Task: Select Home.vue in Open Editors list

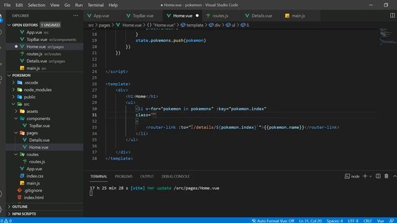Action: pos(45,47)
